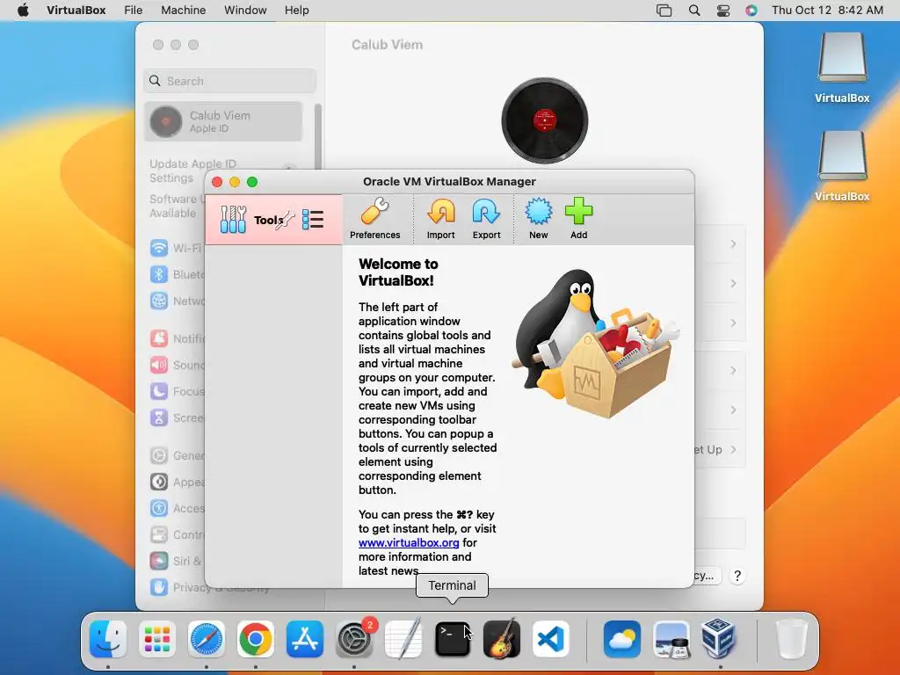
Task: Open Spotlight search in menu bar
Action: (694, 11)
